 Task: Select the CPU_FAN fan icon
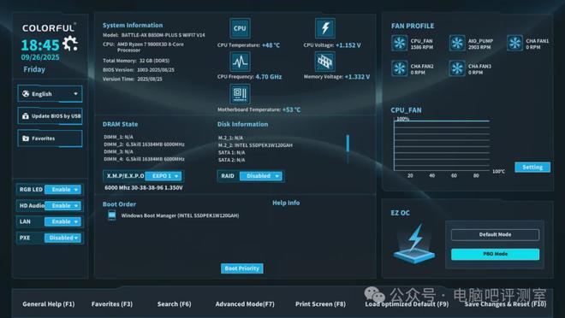click(399, 43)
